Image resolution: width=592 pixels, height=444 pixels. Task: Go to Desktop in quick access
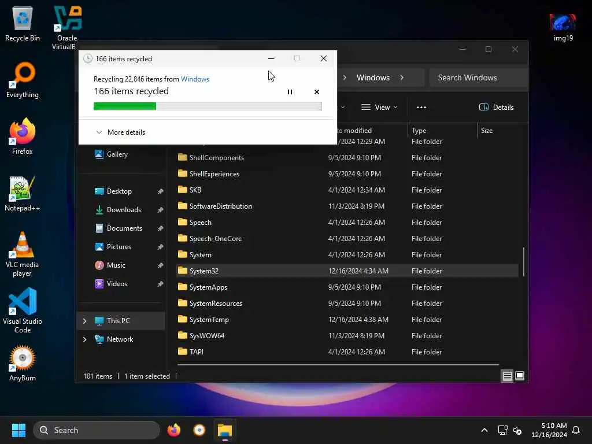pos(119,191)
